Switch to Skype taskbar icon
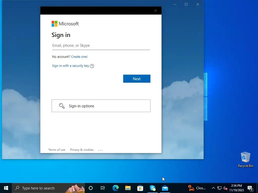Screen dimensions: 258x193 [x=152, y=188]
